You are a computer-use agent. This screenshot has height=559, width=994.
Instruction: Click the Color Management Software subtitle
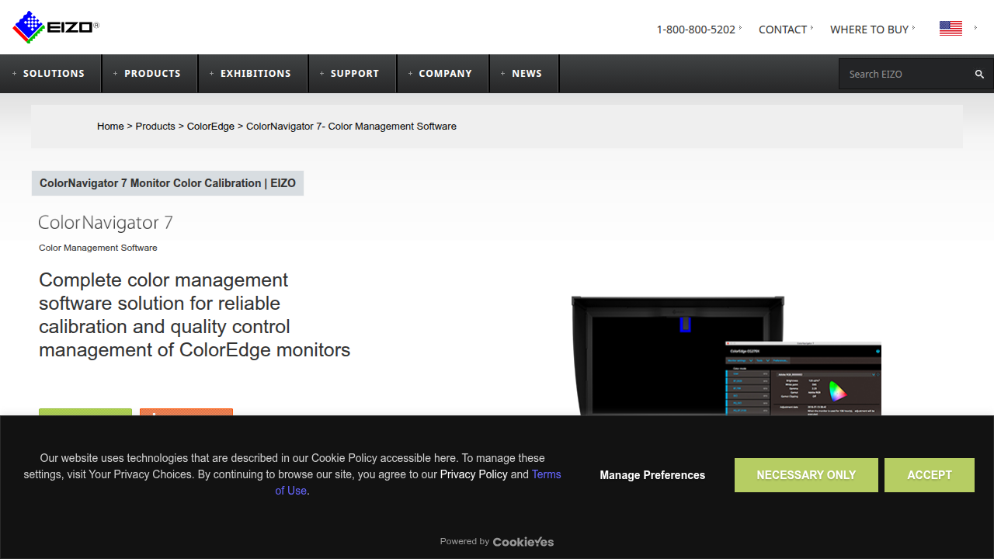click(x=98, y=248)
